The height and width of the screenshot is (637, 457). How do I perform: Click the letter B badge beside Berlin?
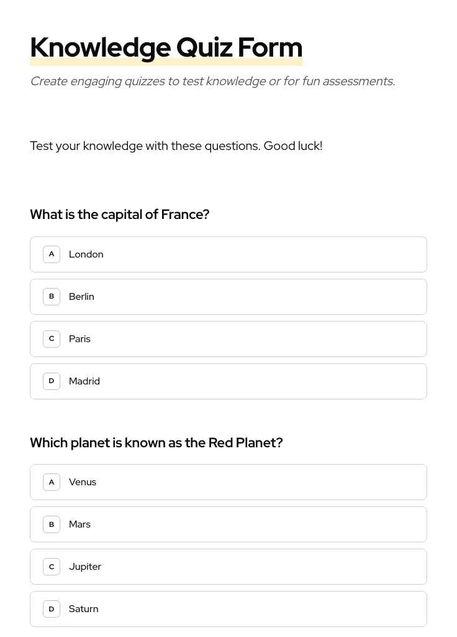52,296
